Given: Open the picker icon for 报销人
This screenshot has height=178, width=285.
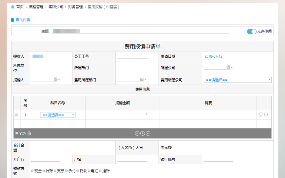Looking at the screenshot, I should 55,79.
